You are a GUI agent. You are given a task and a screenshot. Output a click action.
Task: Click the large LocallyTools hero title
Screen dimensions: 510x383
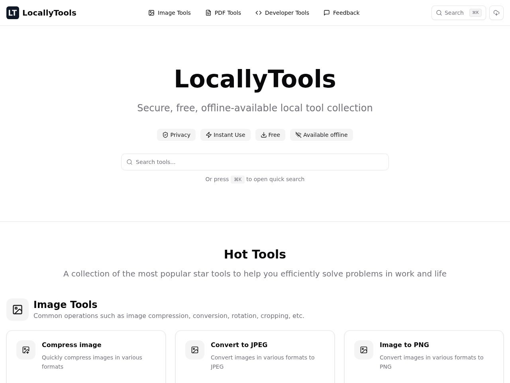(x=255, y=79)
